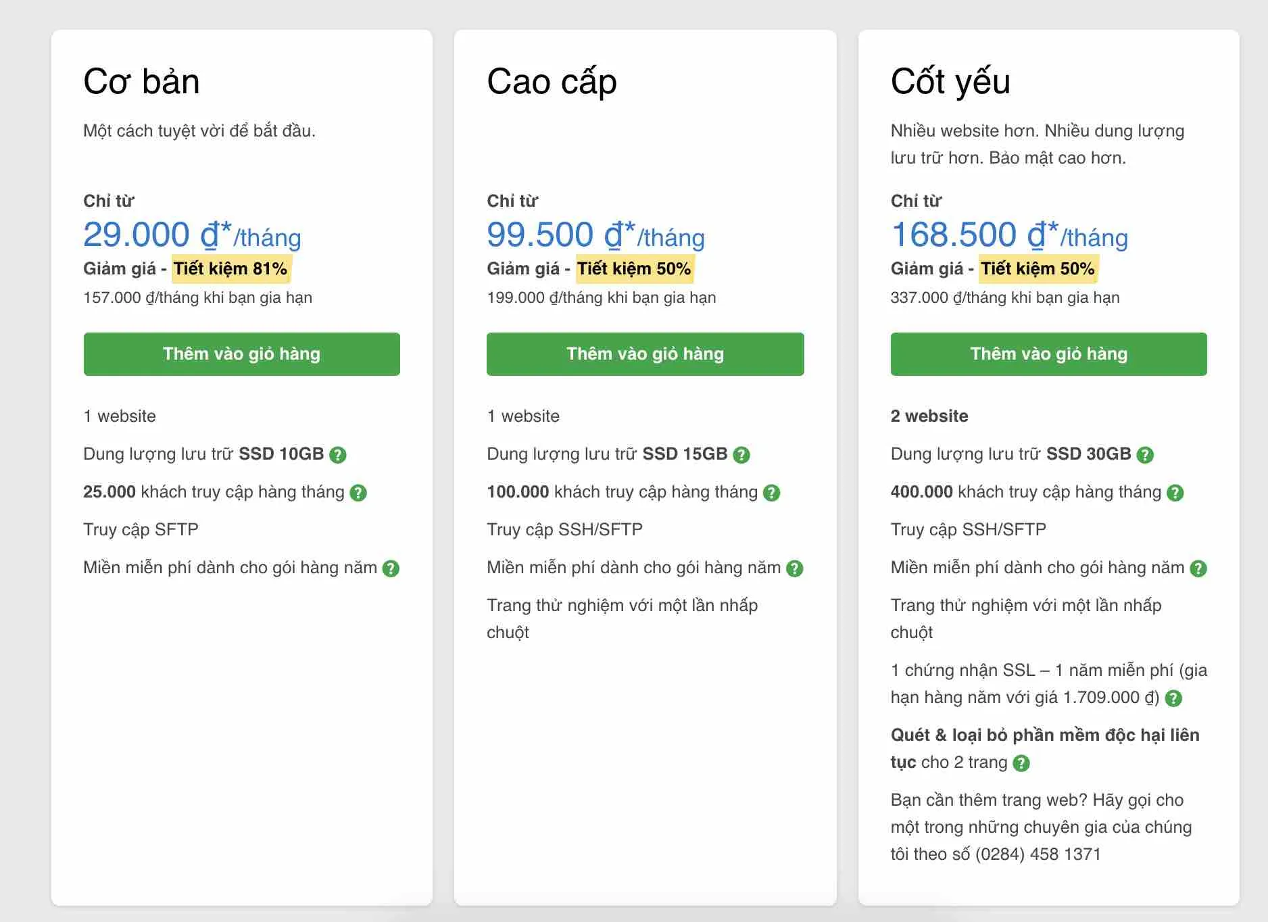Click the phone number (0284) 458 1371
This screenshot has height=922, width=1268.
tap(1038, 854)
